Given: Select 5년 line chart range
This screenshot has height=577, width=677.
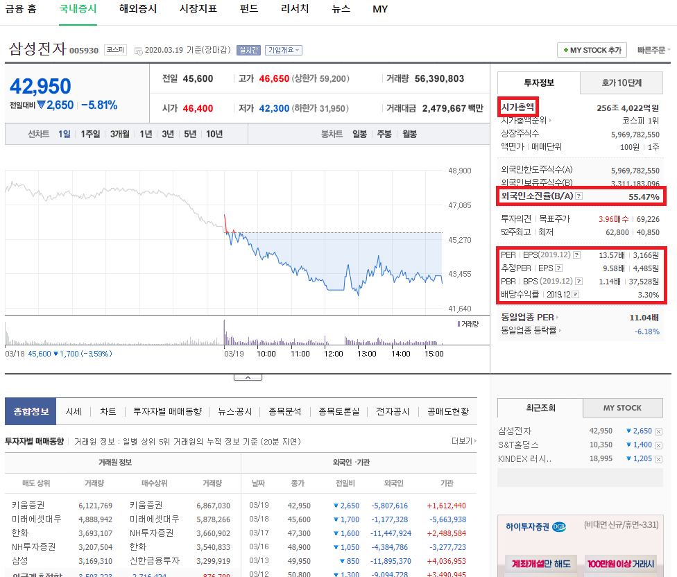Looking at the screenshot, I should pyautogui.click(x=190, y=135).
